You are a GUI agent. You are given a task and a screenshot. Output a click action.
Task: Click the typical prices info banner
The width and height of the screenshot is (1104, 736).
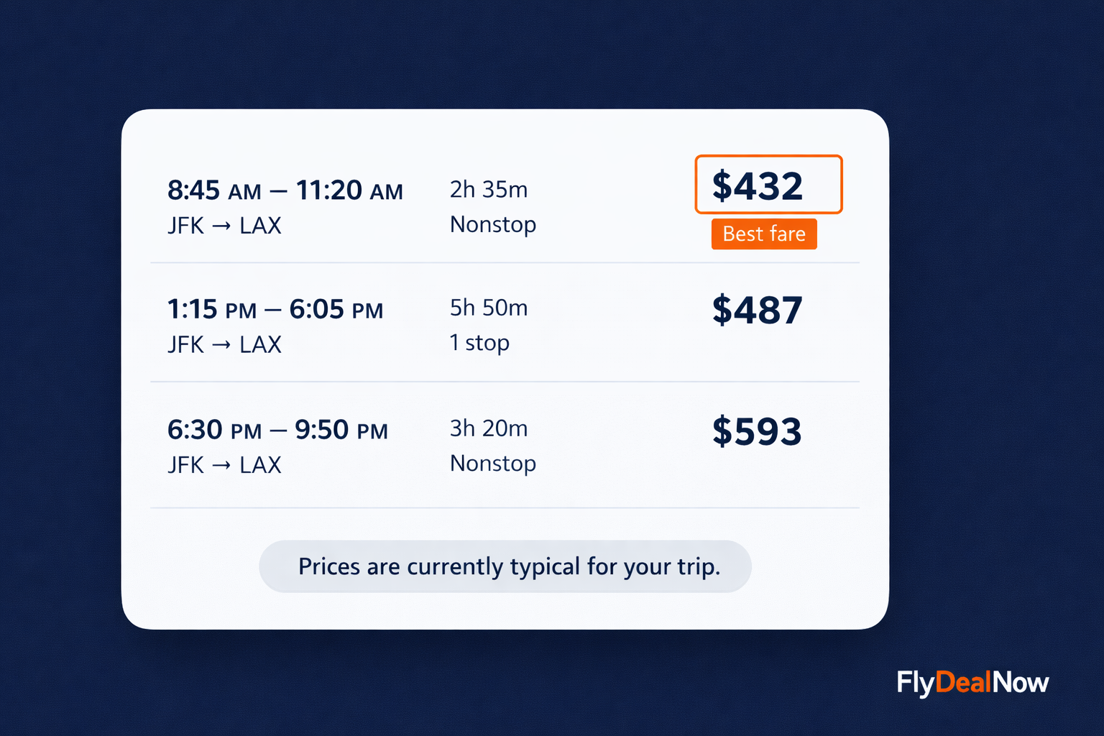pos(505,566)
